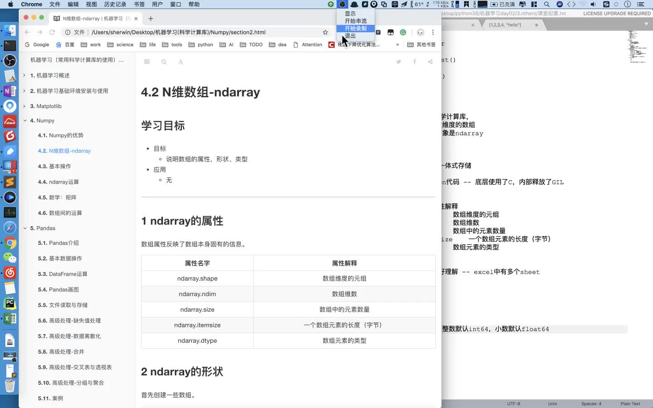Open the python bookmarks folder
Screen dimensions: 653x408
[200, 44]
